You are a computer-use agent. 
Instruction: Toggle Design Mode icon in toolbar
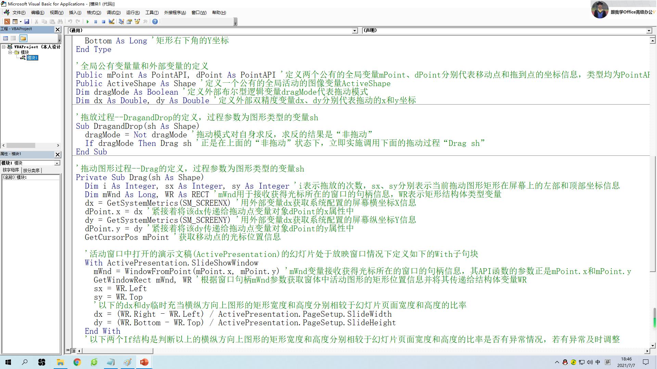[x=112, y=22]
